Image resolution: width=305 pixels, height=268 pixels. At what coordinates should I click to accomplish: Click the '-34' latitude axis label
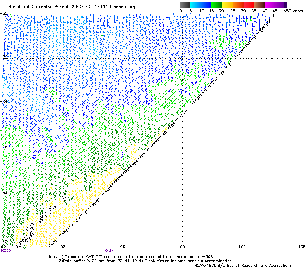pos(4,101)
